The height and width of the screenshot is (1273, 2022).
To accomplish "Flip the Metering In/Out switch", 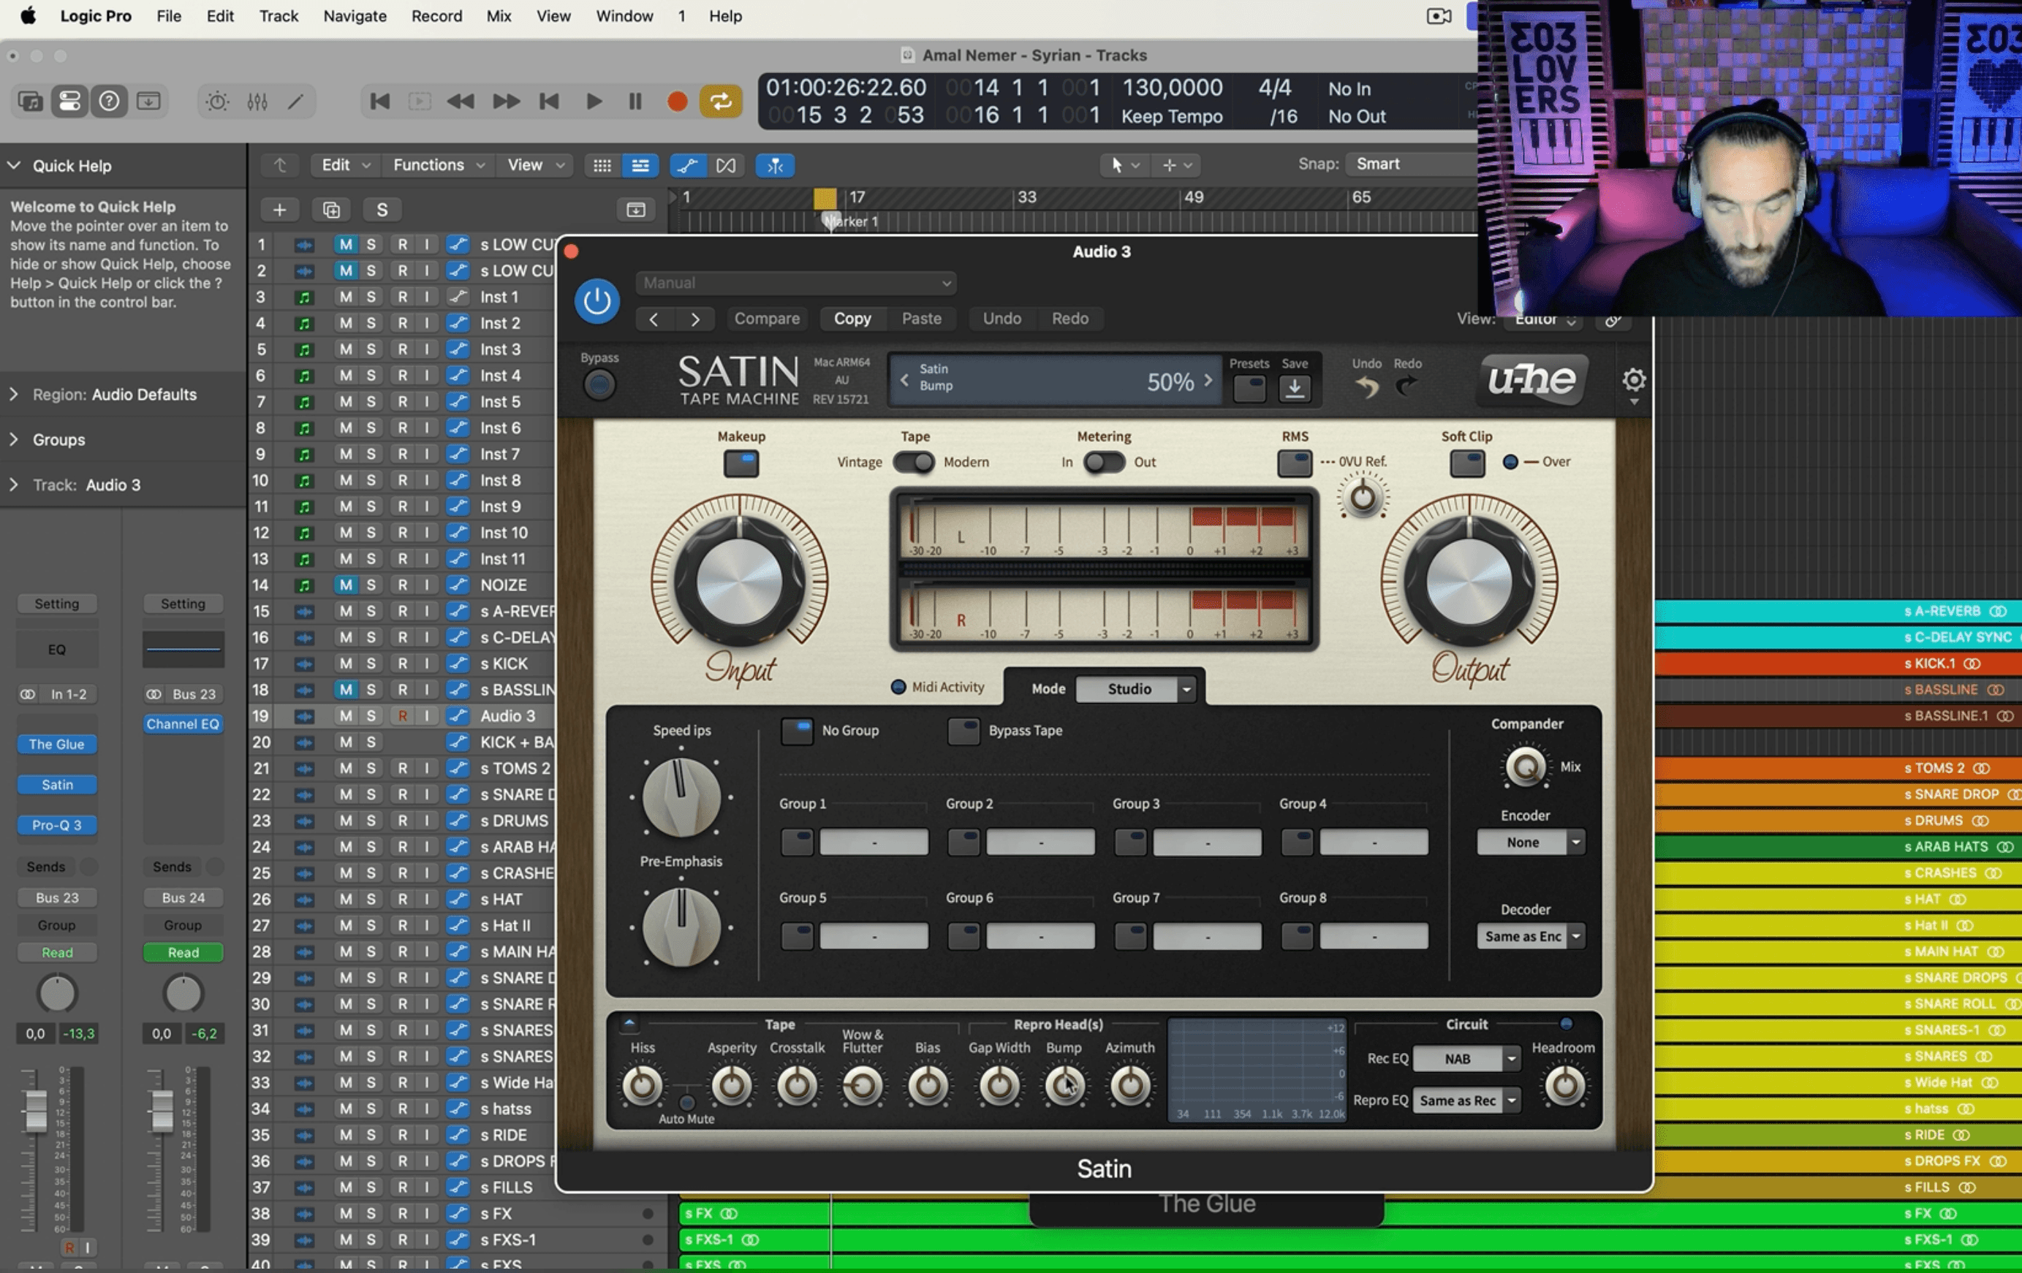I will click(x=1103, y=463).
